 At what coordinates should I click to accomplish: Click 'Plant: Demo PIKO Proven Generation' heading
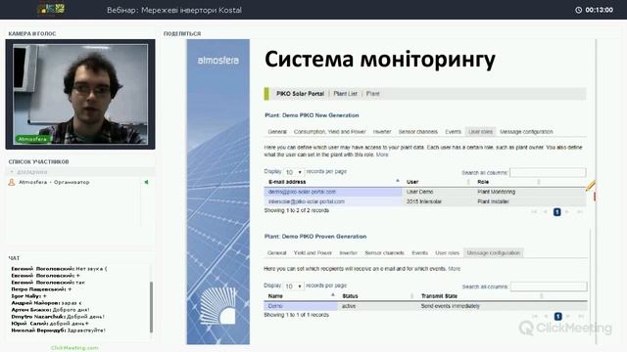(315, 237)
